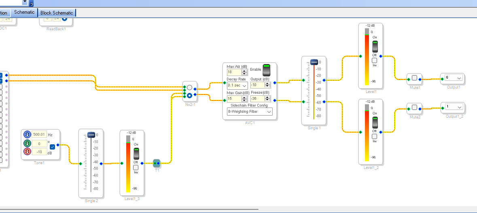Open the top-left toolbar combo box arrow
This screenshot has width=477, height=213.
[25, 2]
